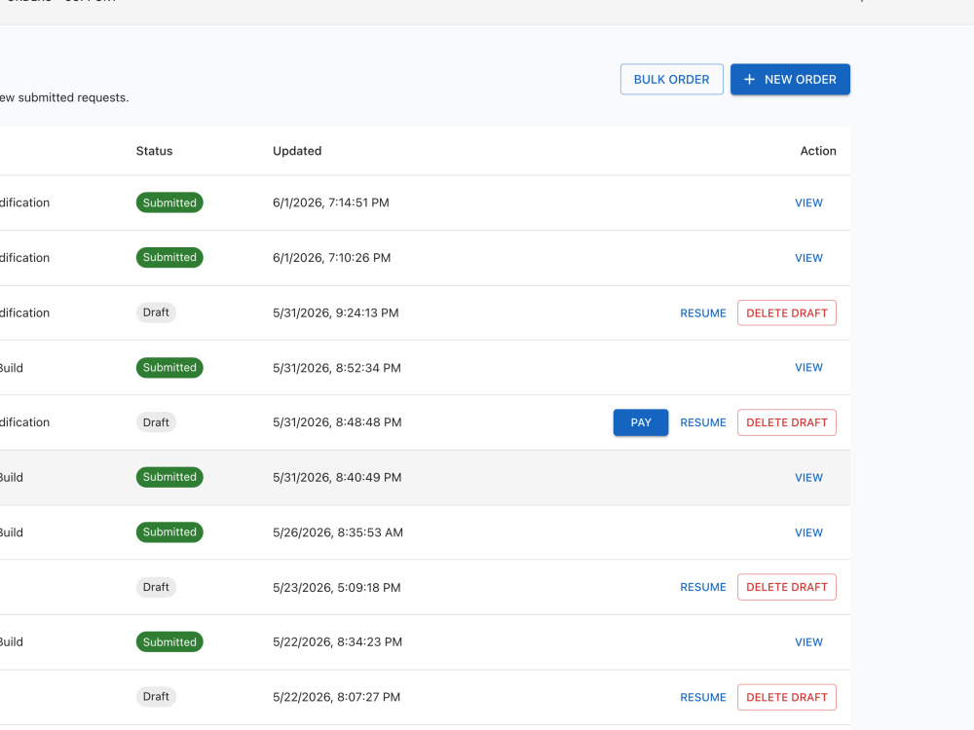Resume draft updated 5/22/2026, 8:07:27 PM

pyautogui.click(x=702, y=697)
